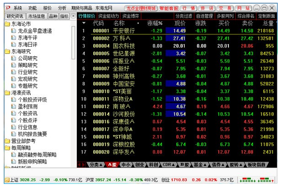This screenshot has width=281, height=189.
Task: Open the column sort dropdown arrow
Action: (x=84, y=23)
